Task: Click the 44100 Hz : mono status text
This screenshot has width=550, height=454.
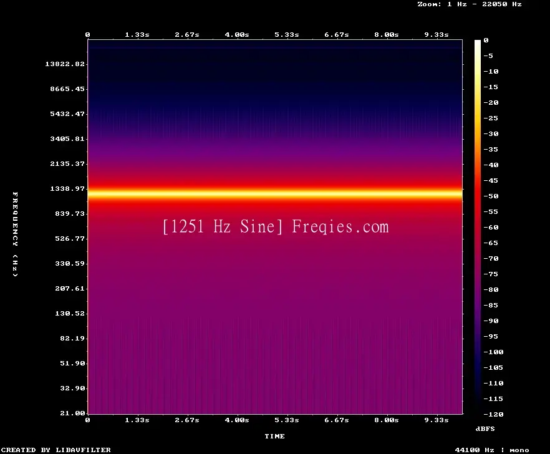Action: (x=492, y=450)
